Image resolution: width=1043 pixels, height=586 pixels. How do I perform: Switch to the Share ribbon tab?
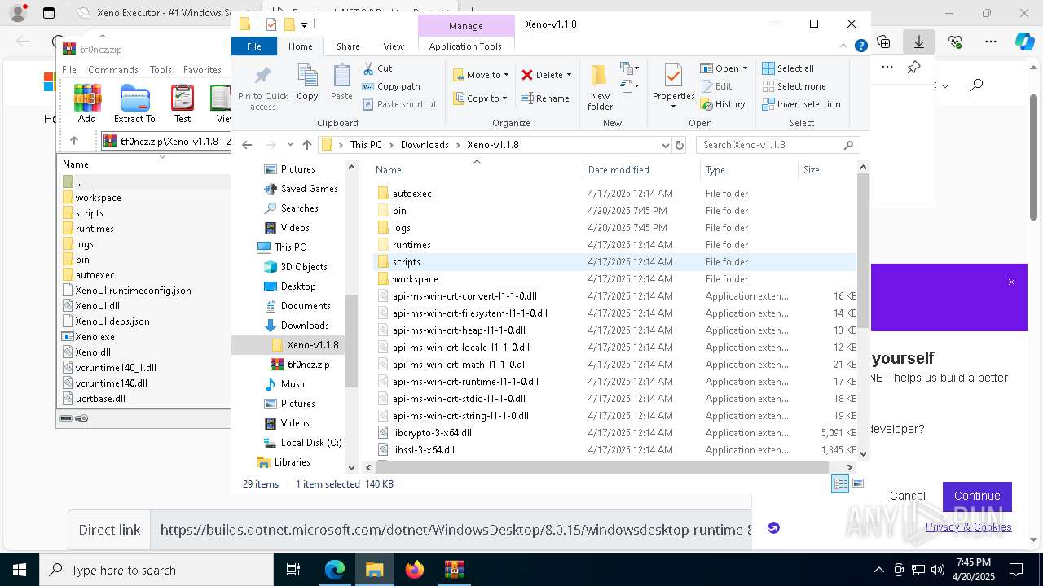pos(348,46)
